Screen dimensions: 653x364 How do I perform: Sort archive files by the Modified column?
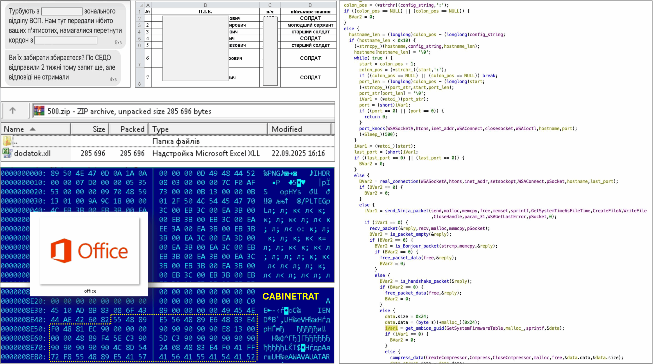(x=287, y=129)
